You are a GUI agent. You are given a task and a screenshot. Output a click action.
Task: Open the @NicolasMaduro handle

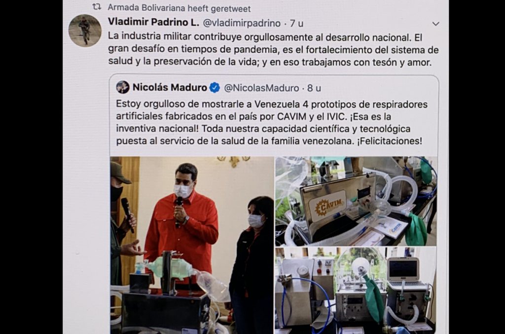click(261, 88)
